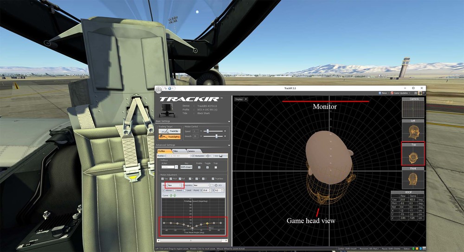Screen dimensions: 464x252
Task: Select the Camera view thumbnail
Action: point(413,109)
